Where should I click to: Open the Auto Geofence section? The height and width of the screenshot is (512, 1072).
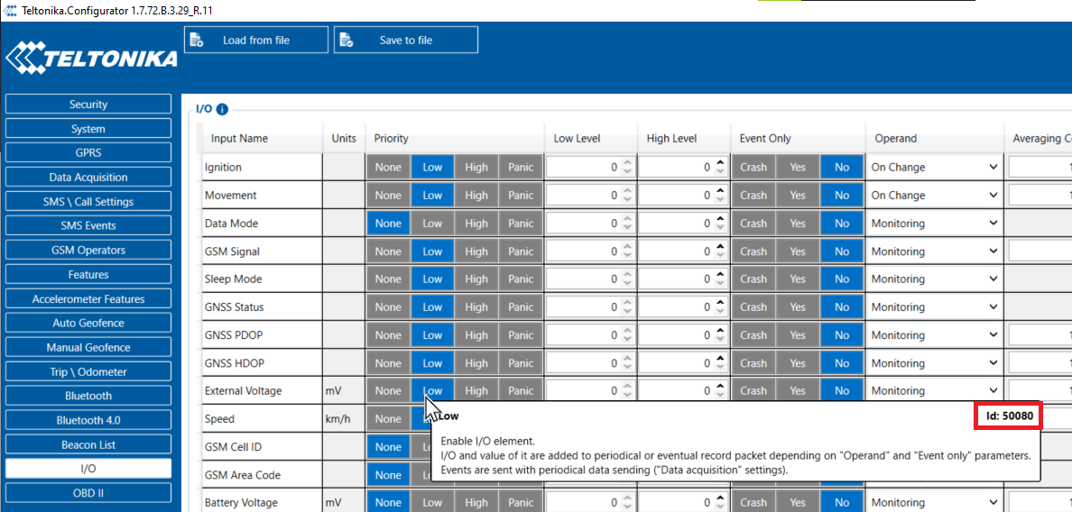[88, 323]
